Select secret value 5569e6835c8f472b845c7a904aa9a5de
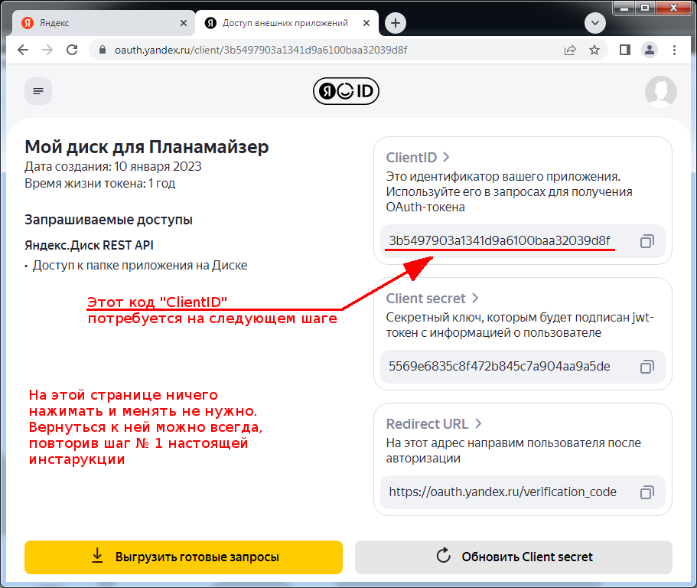 (499, 366)
